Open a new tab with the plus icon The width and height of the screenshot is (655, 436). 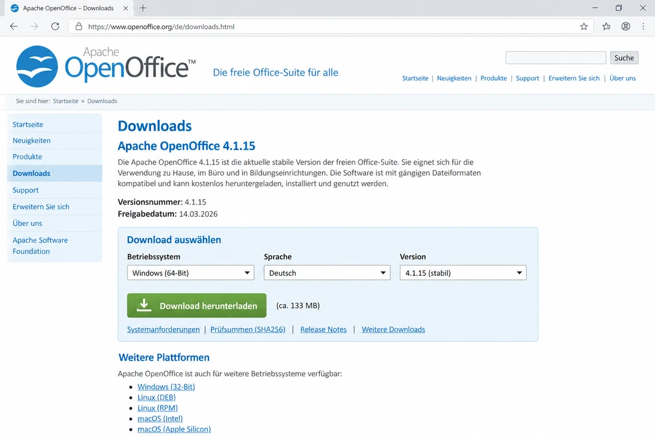pos(143,8)
